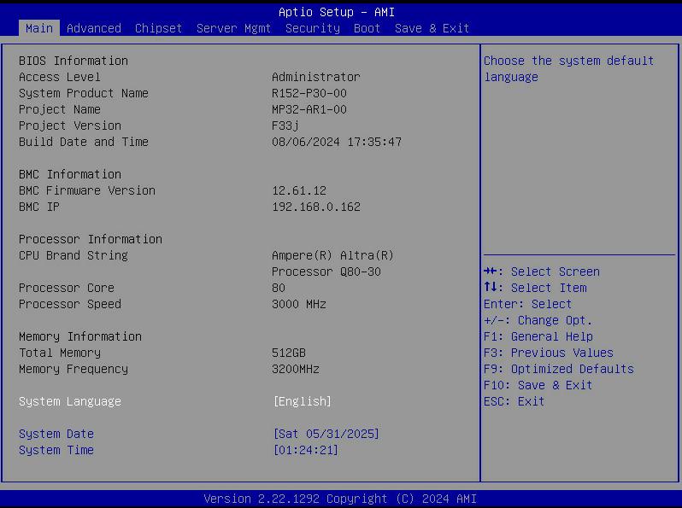This screenshot has width=682, height=508.
Task: Click the CPU Brand String label
Action: pos(73,255)
